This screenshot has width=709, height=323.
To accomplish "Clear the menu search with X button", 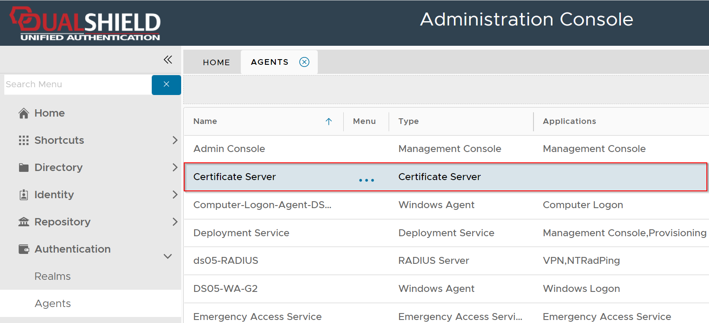I will (166, 85).
